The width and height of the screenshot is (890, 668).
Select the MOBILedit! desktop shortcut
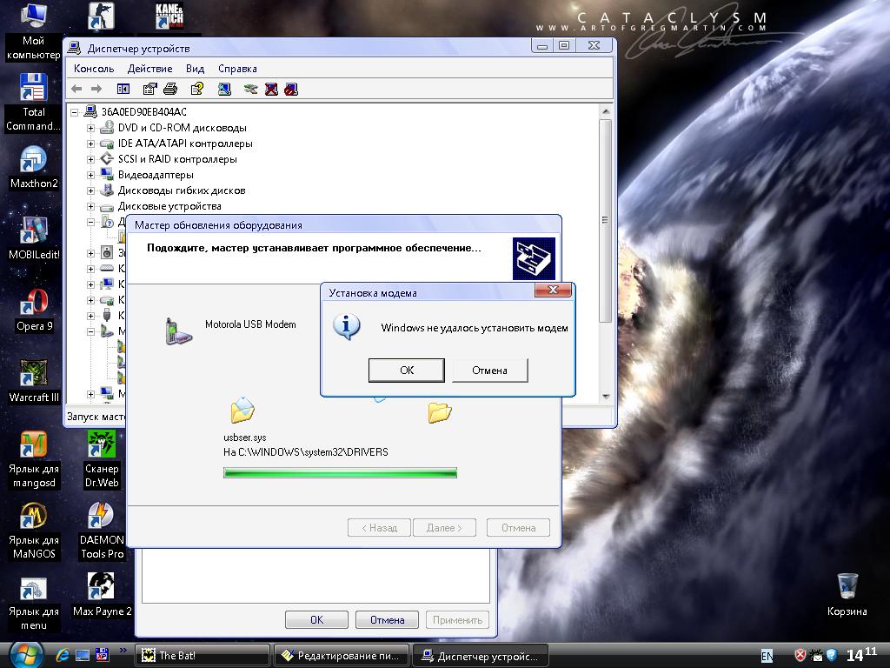[34, 238]
